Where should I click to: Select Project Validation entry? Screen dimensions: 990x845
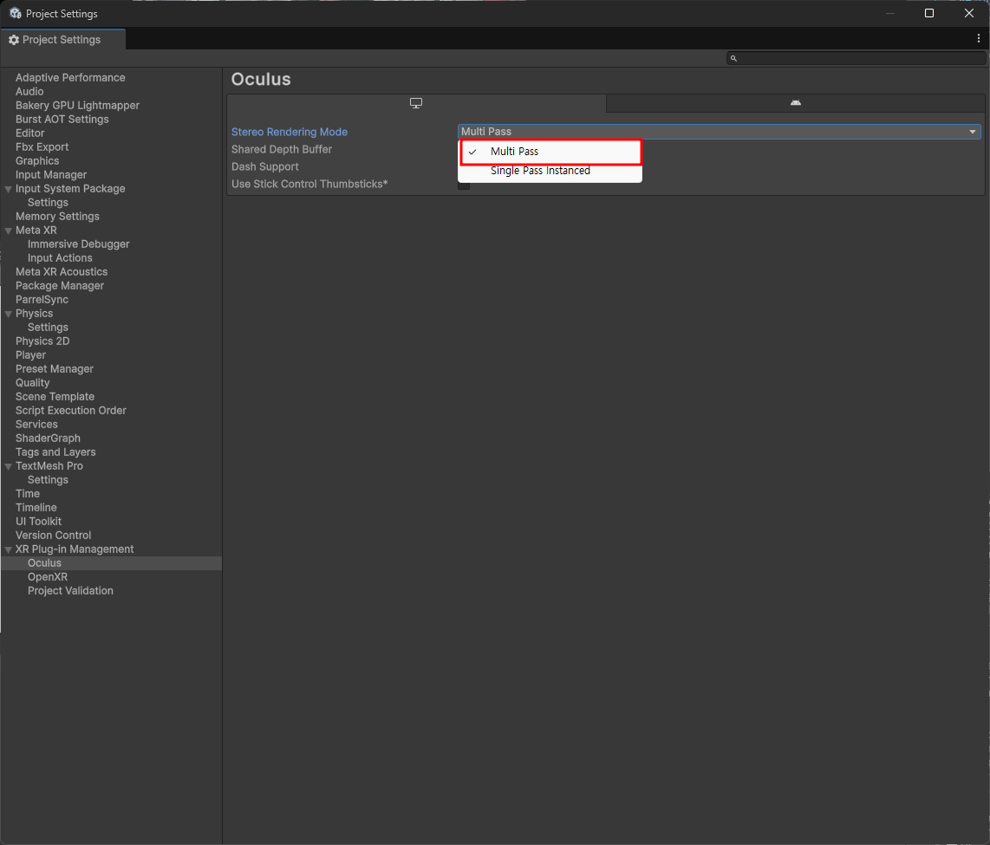[x=70, y=591]
